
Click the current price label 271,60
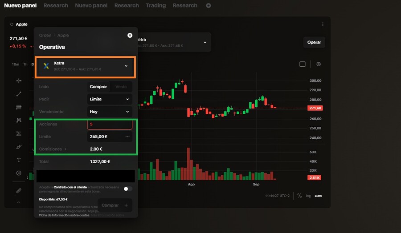click(315, 108)
